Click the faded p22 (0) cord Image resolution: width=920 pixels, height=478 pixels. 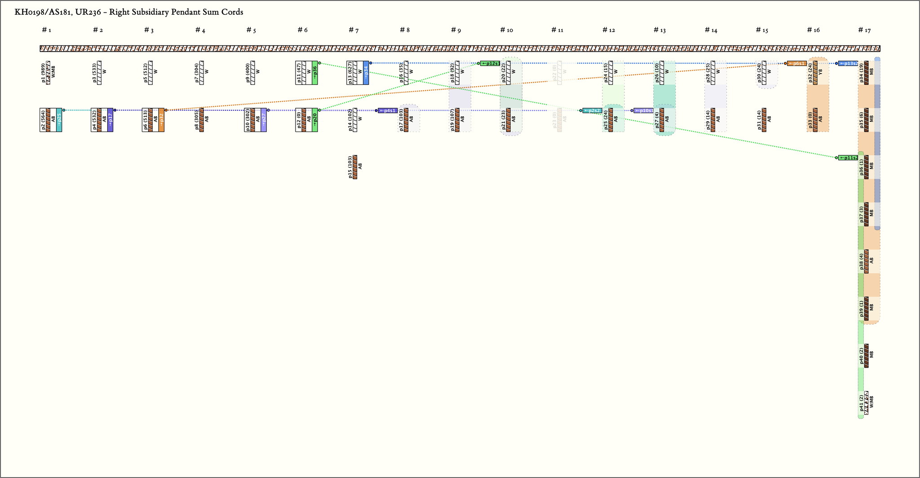560,73
